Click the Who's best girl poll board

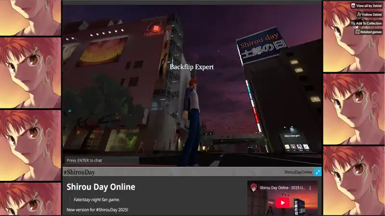(295, 142)
